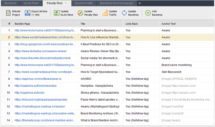Click the Update InLink Rank icon
Viewport: 215px width, 127px height.
point(56,13)
